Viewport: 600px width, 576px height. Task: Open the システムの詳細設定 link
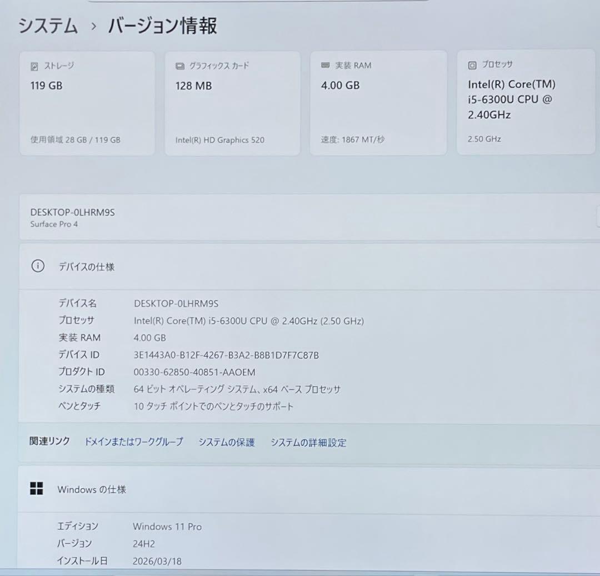[x=308, y=443]
